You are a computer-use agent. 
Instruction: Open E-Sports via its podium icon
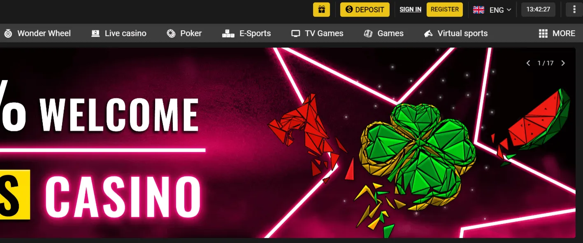[x=228, y=34]
